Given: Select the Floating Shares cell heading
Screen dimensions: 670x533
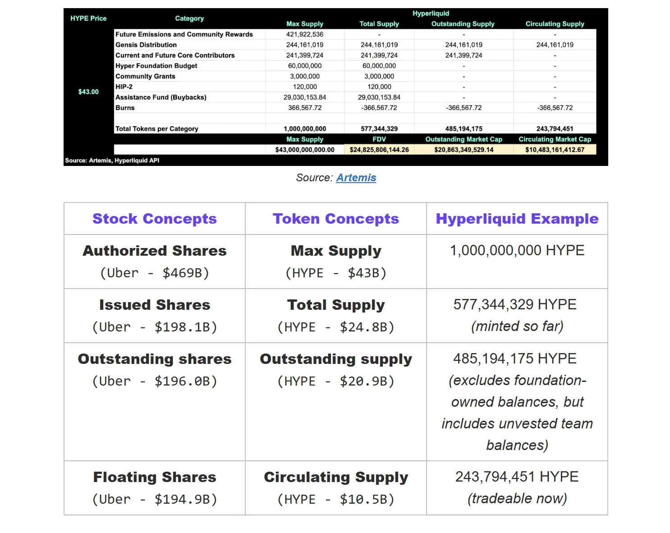Looking at the screenshot, I should coord(155,477).
